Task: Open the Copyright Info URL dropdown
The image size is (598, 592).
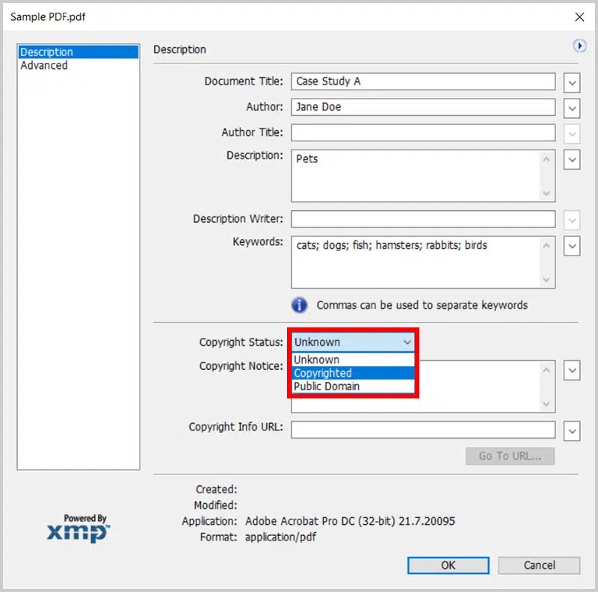Action: pos(572,431)
